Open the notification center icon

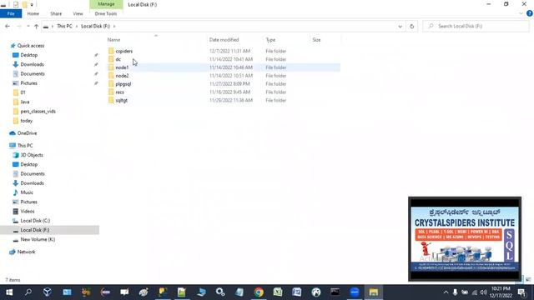pos(521,292)
